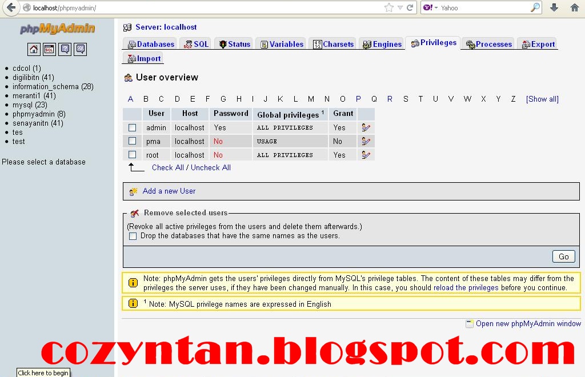
Task: Click the phpMyAdmin logo
Action: click(x=58, y=29)
